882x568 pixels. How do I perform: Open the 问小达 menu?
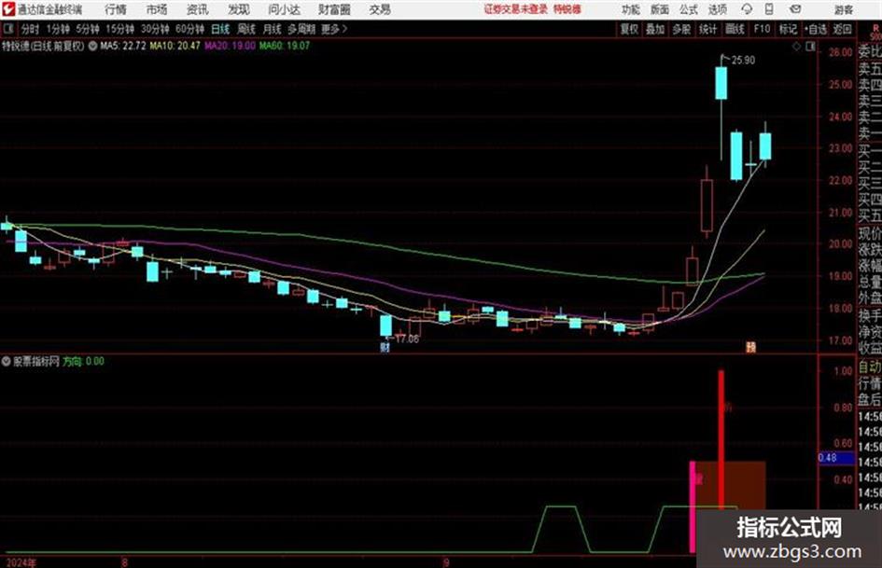click(284, 9)
